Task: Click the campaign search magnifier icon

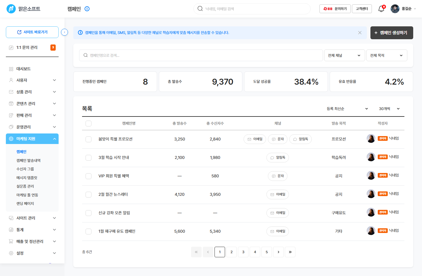Action: pos(86,55)
